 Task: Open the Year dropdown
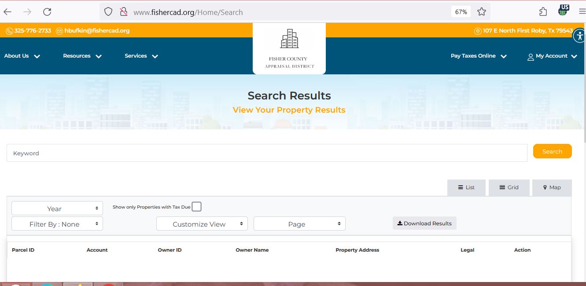coord(57,209)
